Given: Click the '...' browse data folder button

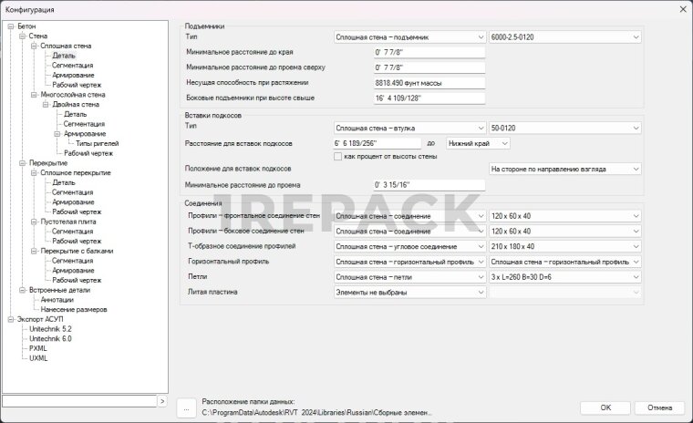Looking at the screenshot, I should pos(186,408).
